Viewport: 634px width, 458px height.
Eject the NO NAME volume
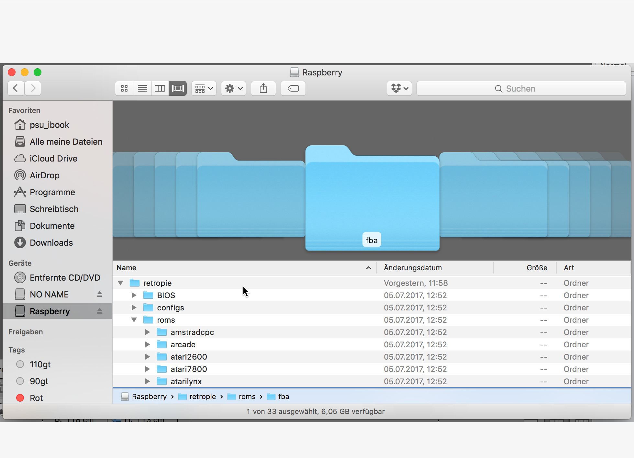coord(100,294)
